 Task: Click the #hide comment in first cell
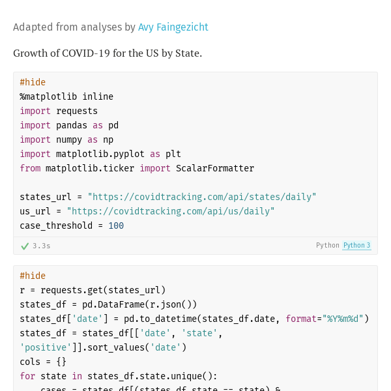(x=33, y=82)
